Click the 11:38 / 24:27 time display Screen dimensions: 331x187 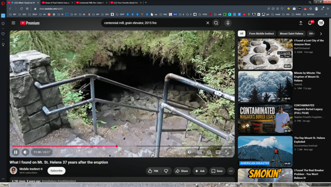click(42, 152)
